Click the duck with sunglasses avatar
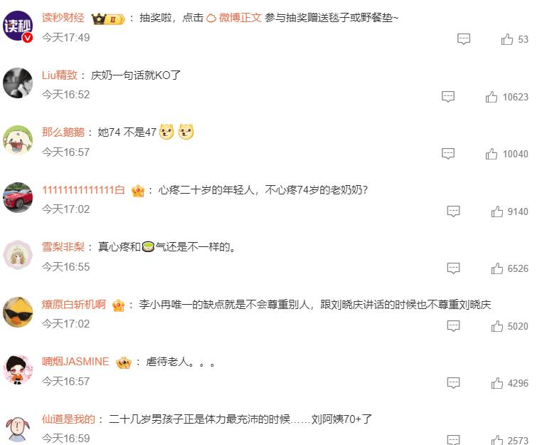542x445 pixels. point(18,312)
